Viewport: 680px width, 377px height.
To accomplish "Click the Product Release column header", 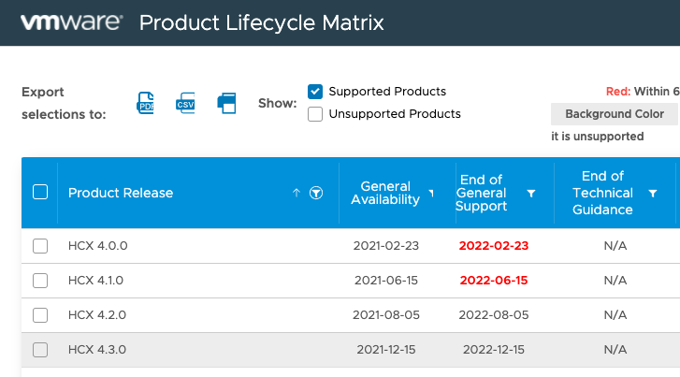I will [x=121, y=193].
